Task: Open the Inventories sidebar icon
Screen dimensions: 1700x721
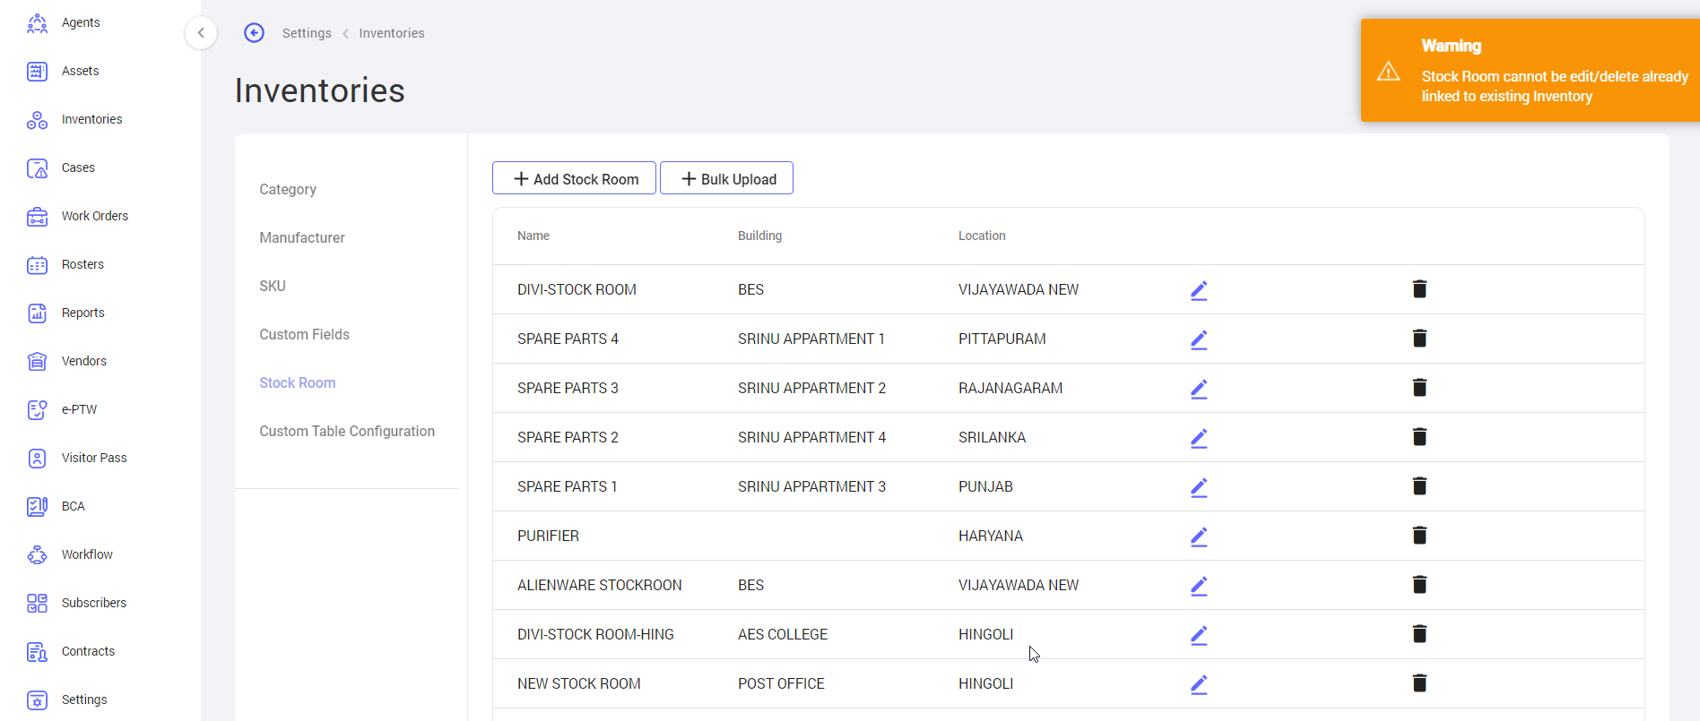Action: 37,120
